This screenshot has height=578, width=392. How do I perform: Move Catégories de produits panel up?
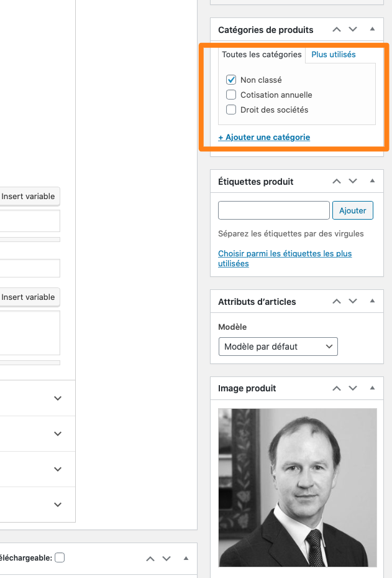click(x=337, y=29)
